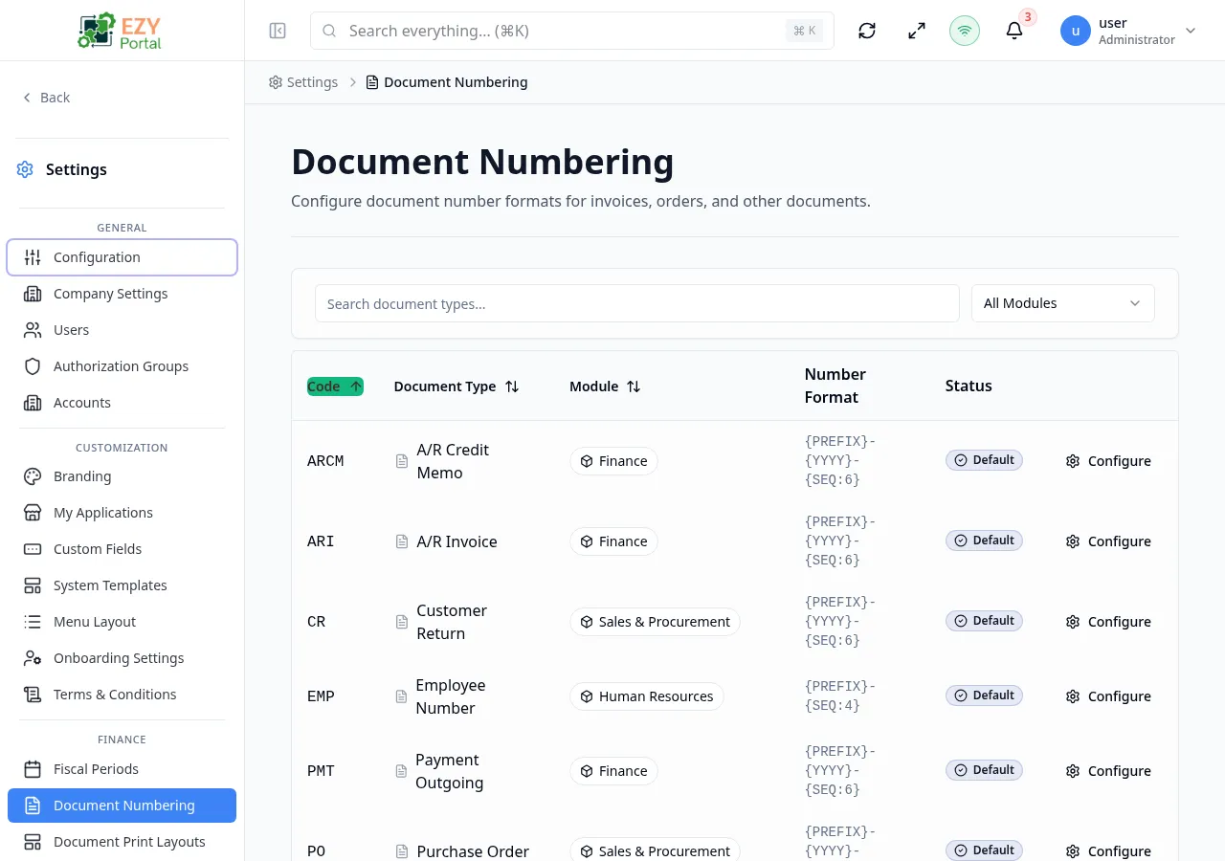The image size is (1225, 861).
Task: Configure the A/R Credit Memo numbering
Action: 1108,461
